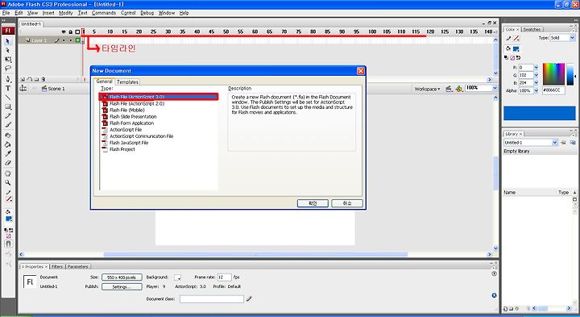Viewport: 580px width, 317px height.
Task: Click Edit Scene clapper icon
Action: 449,89
